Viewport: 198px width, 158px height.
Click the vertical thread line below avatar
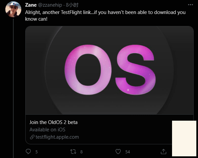tap(13, 88)
